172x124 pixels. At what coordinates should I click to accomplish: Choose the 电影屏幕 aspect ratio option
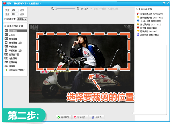(14, 58)
